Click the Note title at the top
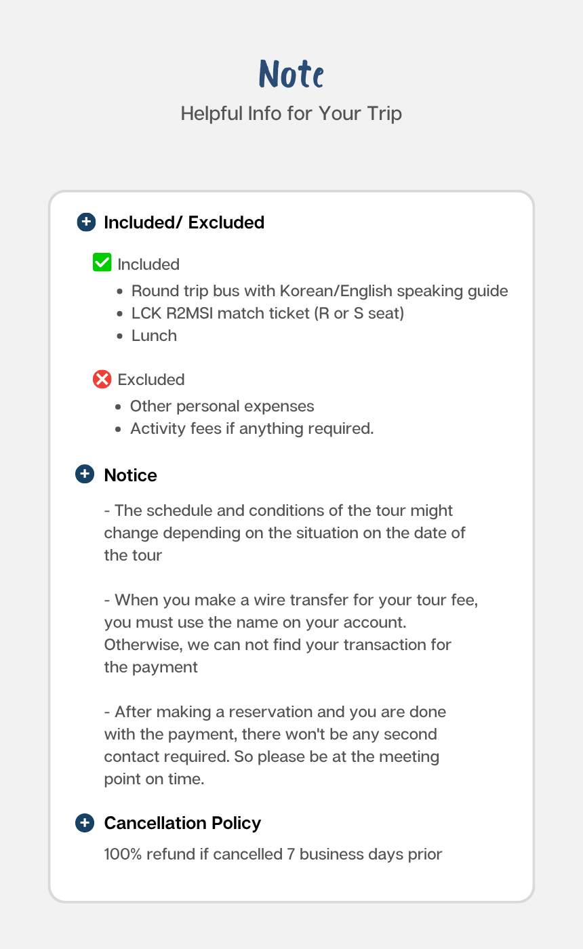 [291, 74]
